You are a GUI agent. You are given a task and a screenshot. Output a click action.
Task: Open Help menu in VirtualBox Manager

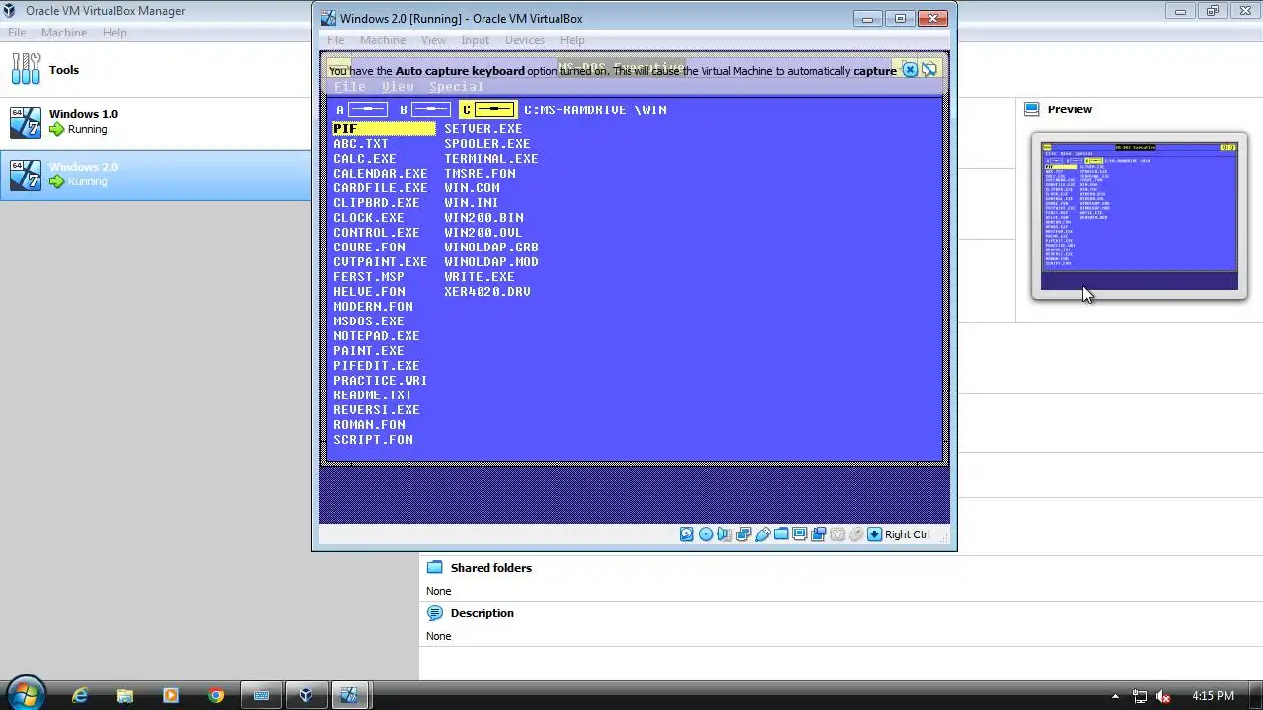click(114, 33)
